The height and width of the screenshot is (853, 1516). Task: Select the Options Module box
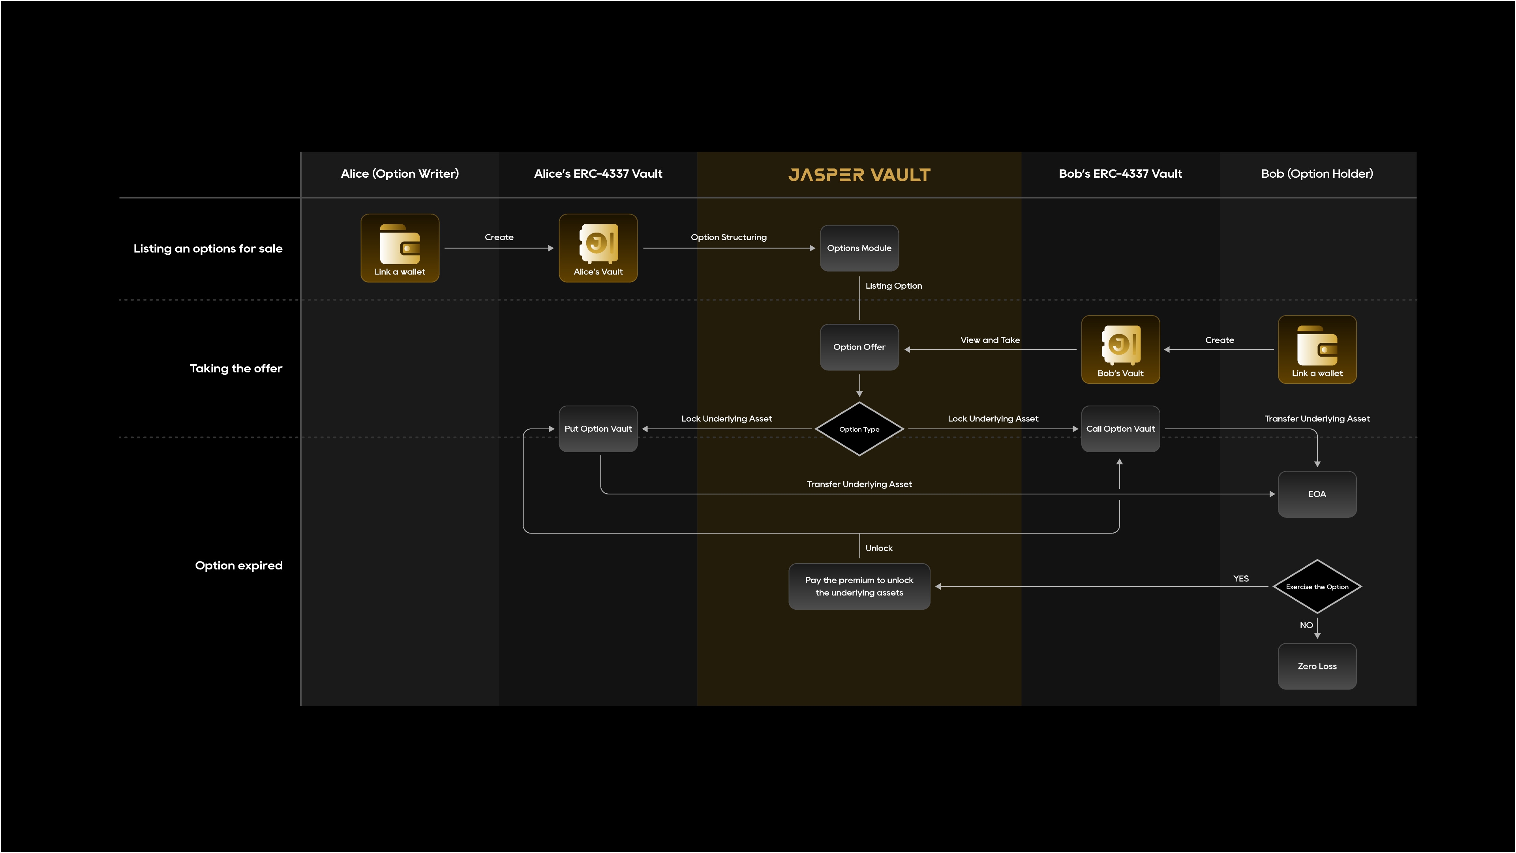859,248
